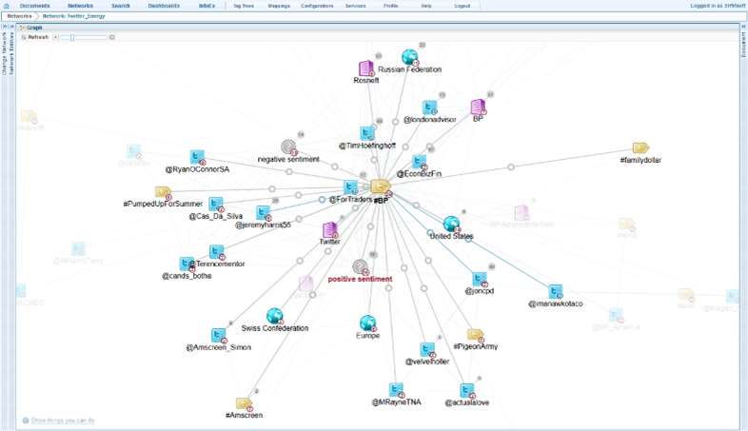Viewport: 748px width, 431px height.
Task: Open Configurations link
Action: click(x=317, y=6)
